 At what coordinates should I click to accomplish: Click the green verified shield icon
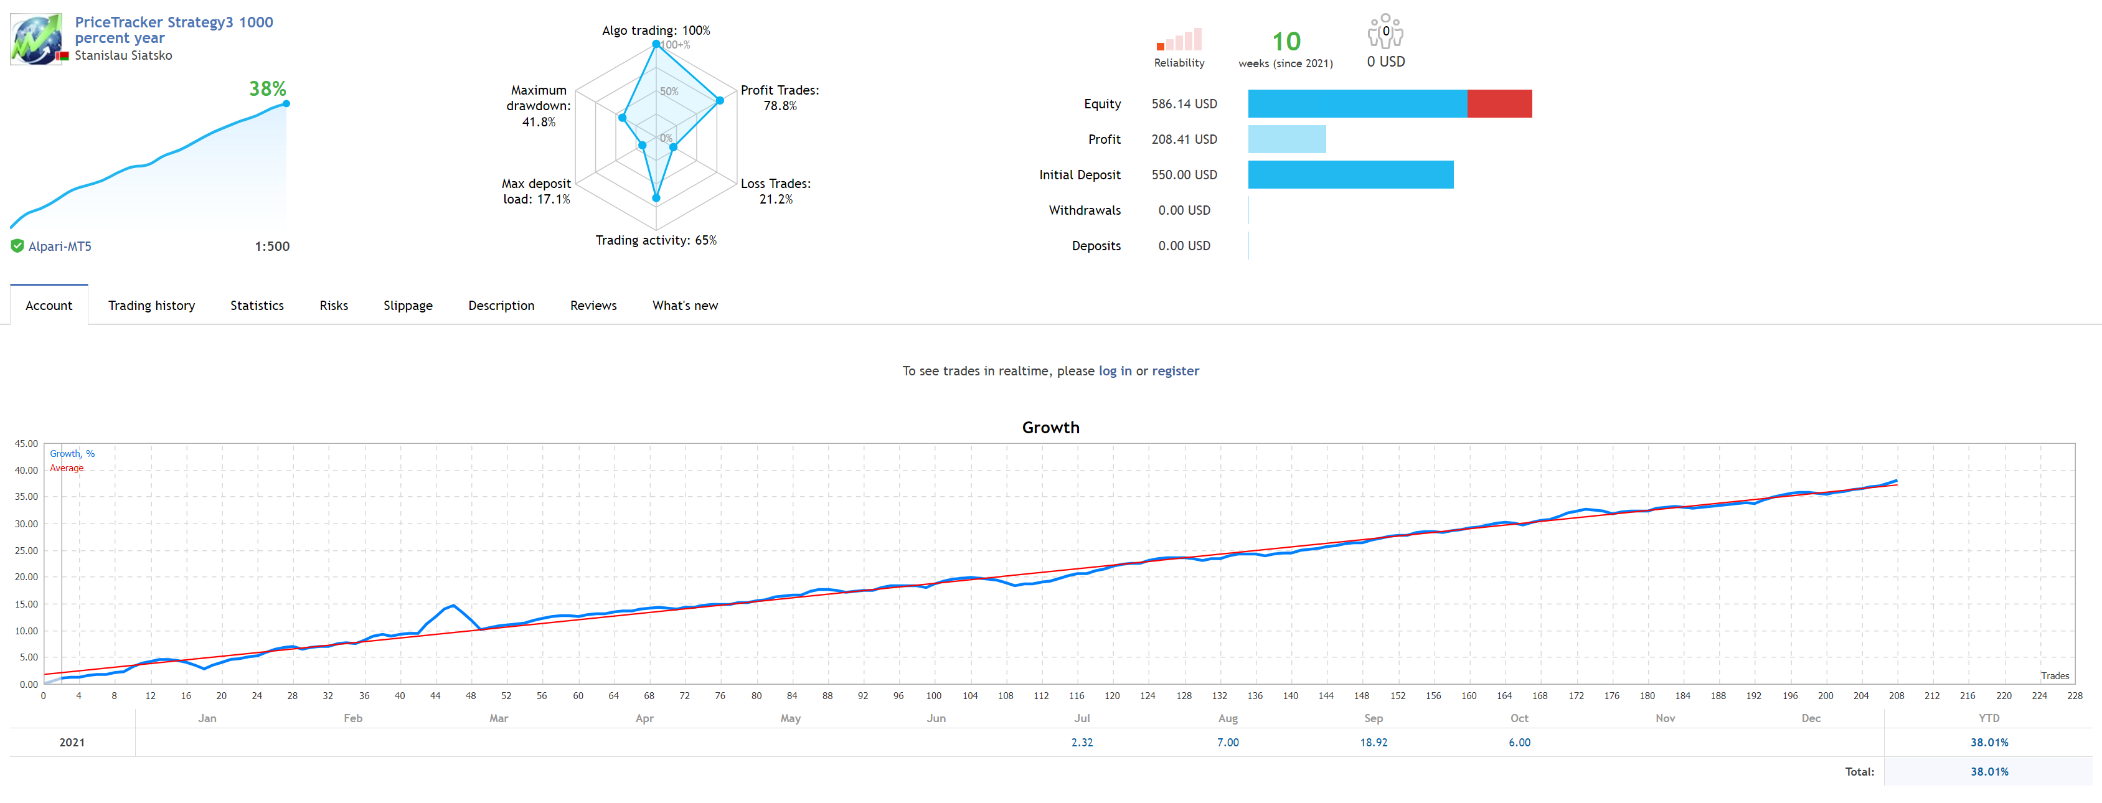[17, 246]
